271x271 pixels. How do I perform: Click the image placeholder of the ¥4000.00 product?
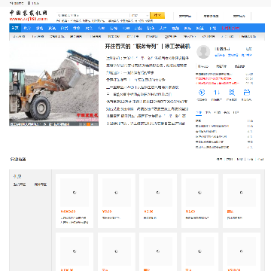click(x=75, y=193)
